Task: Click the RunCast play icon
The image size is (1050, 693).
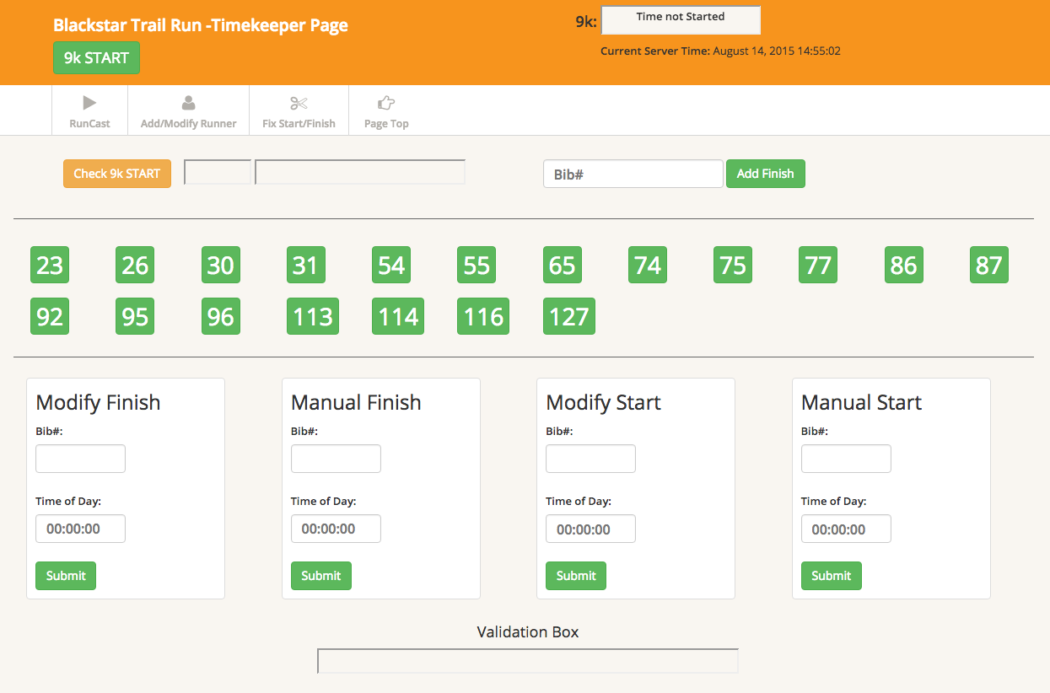Action: (89, 104)
